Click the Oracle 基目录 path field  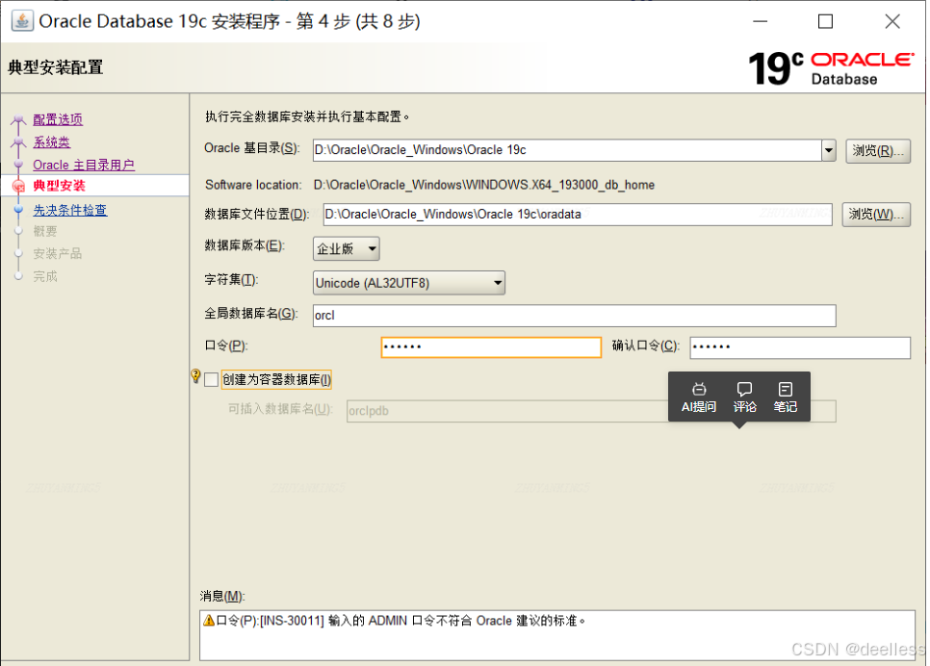(x=567, y=150)
